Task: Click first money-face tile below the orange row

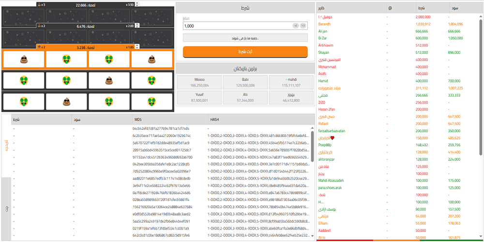Action: (23, 80)
